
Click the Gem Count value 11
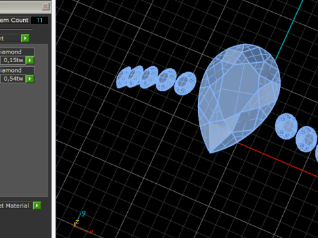tap(40, 20)
